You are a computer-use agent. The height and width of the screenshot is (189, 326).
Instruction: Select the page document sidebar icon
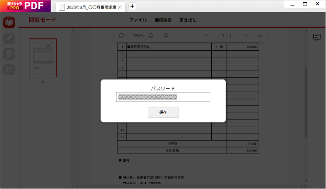pos(9,54)
